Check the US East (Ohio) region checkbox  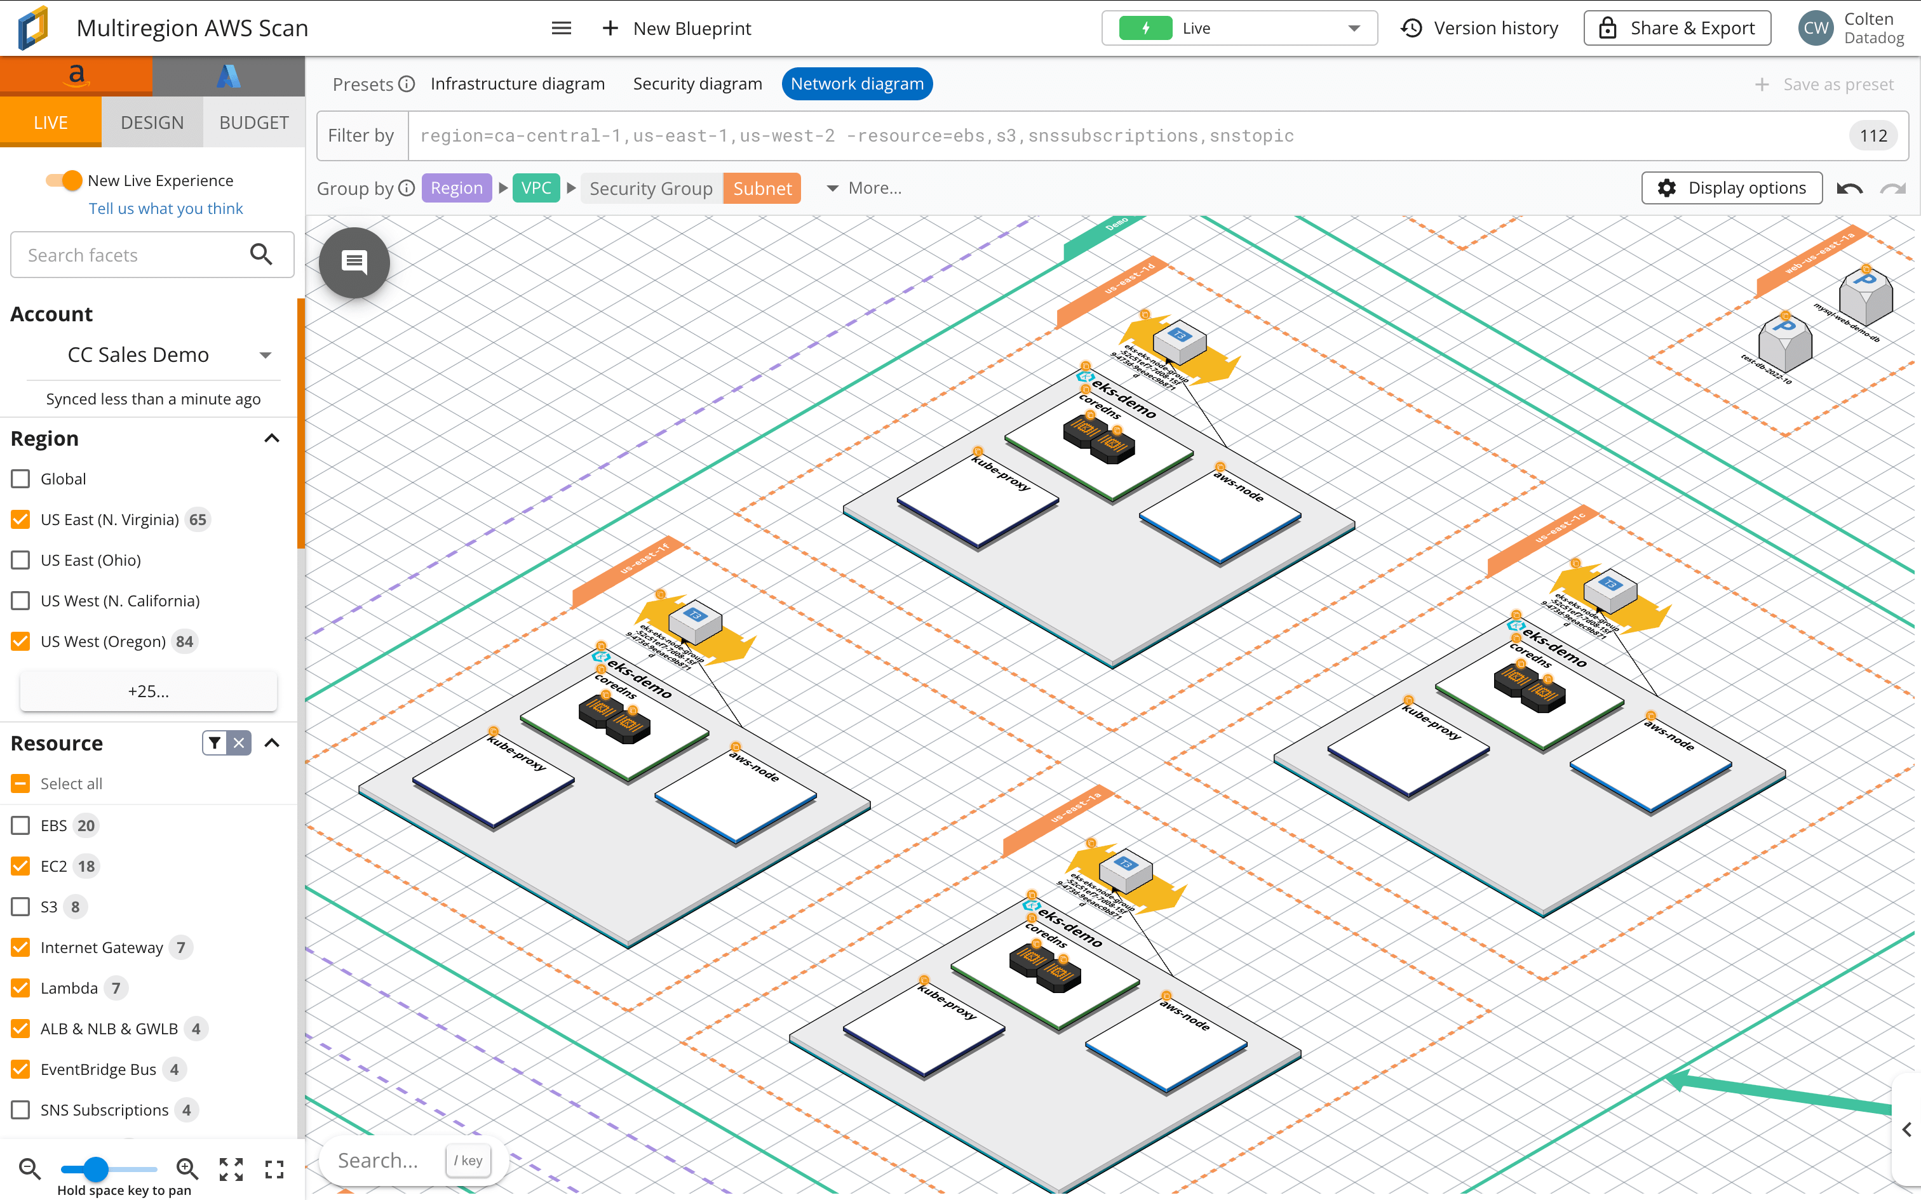(x=20, y=559)
